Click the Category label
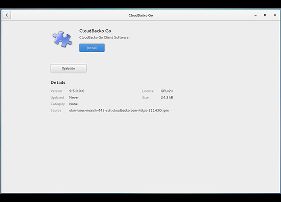 58,104
